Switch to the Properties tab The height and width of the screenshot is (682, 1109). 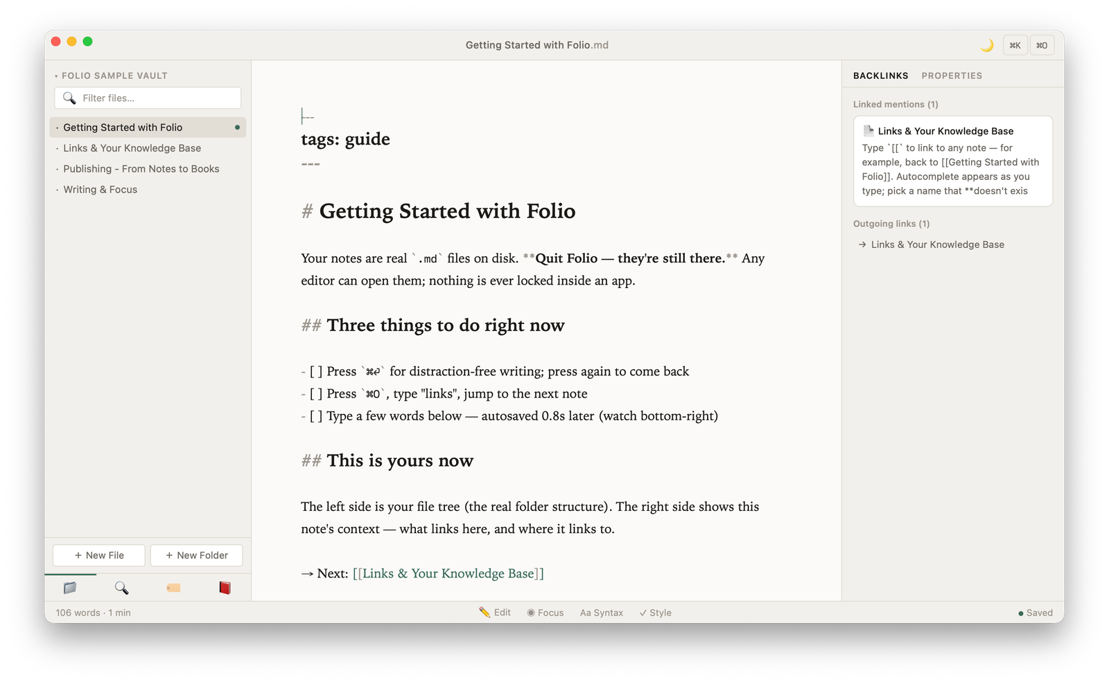[952, 75]
